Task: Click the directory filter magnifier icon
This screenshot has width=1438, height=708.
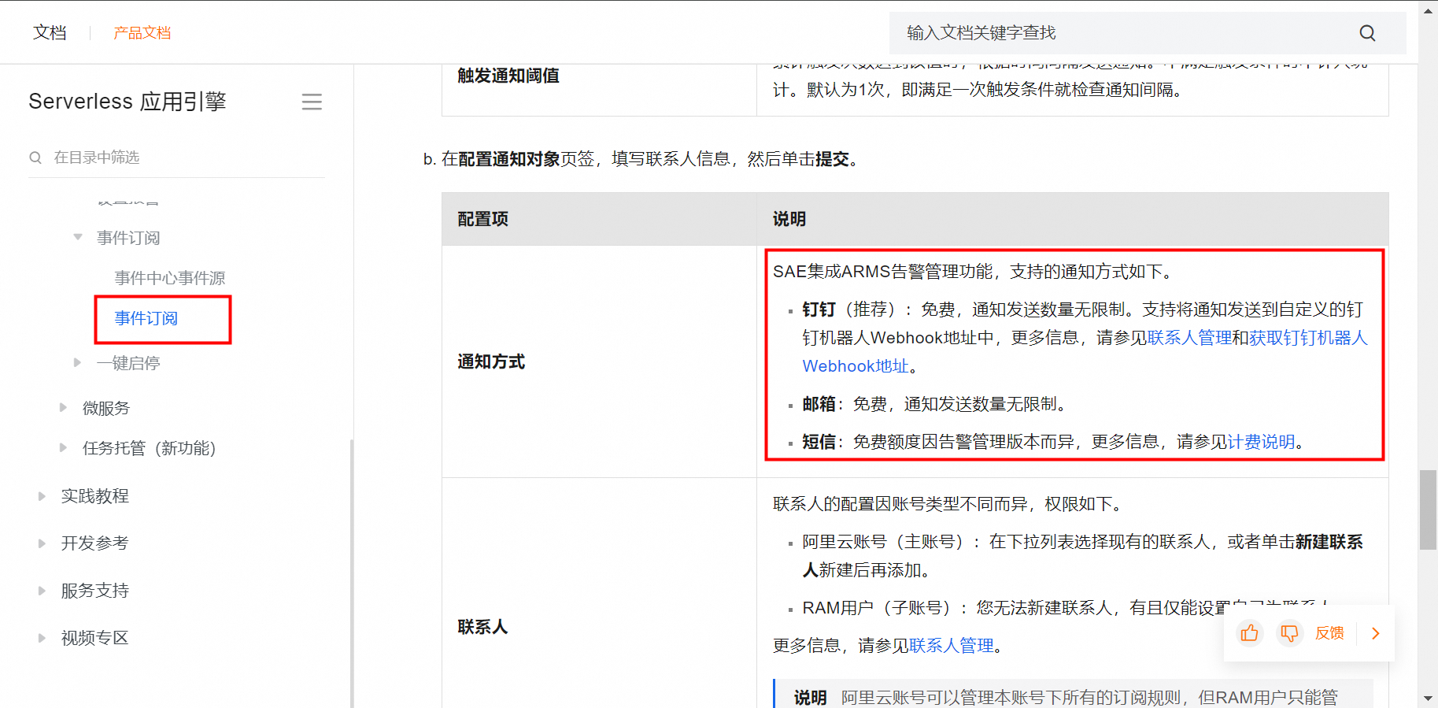Action: point(35,158)
